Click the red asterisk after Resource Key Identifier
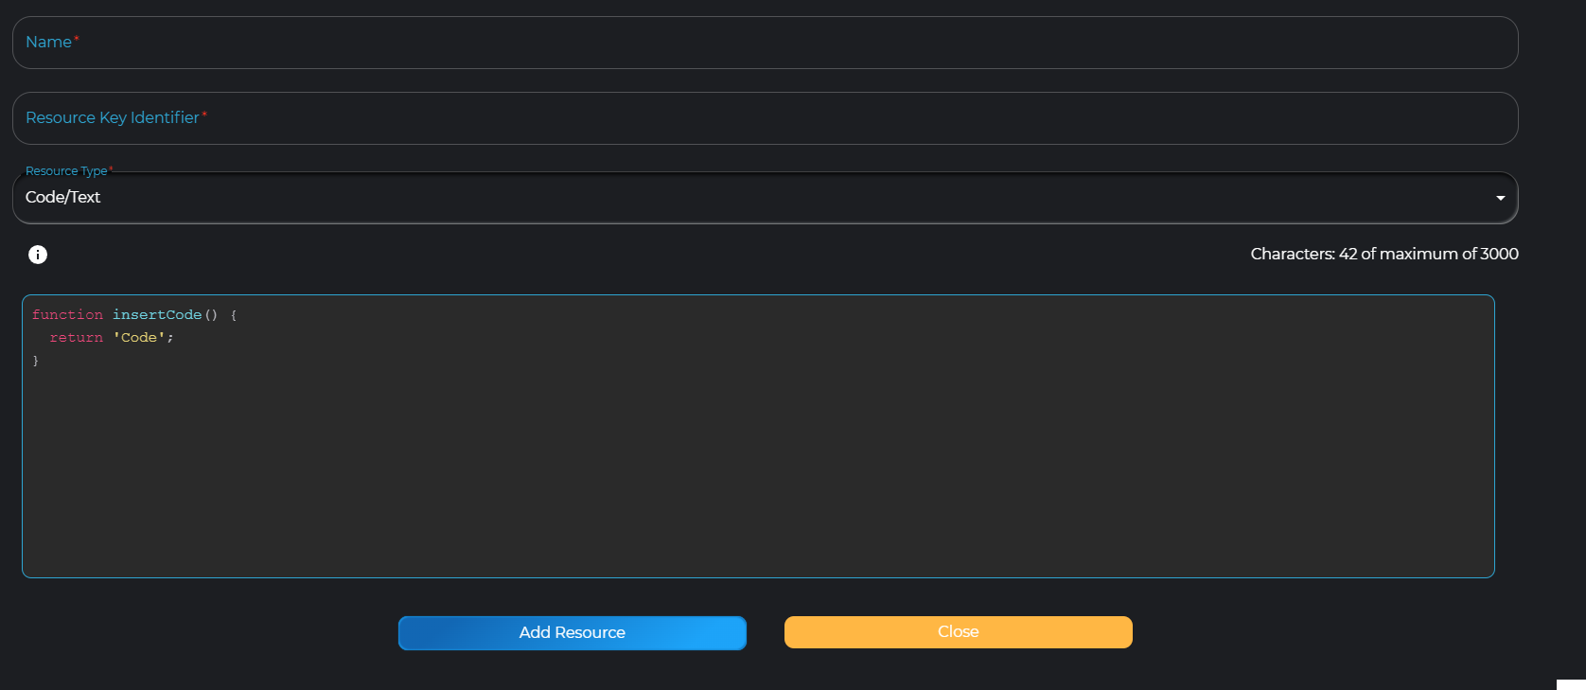The width and height of the screenshot is (1586, 690). coord(204,115)
